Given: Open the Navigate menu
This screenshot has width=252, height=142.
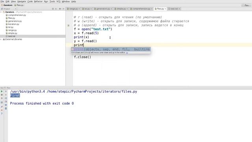Looking at the screenshot, I should tap(22, 2).
